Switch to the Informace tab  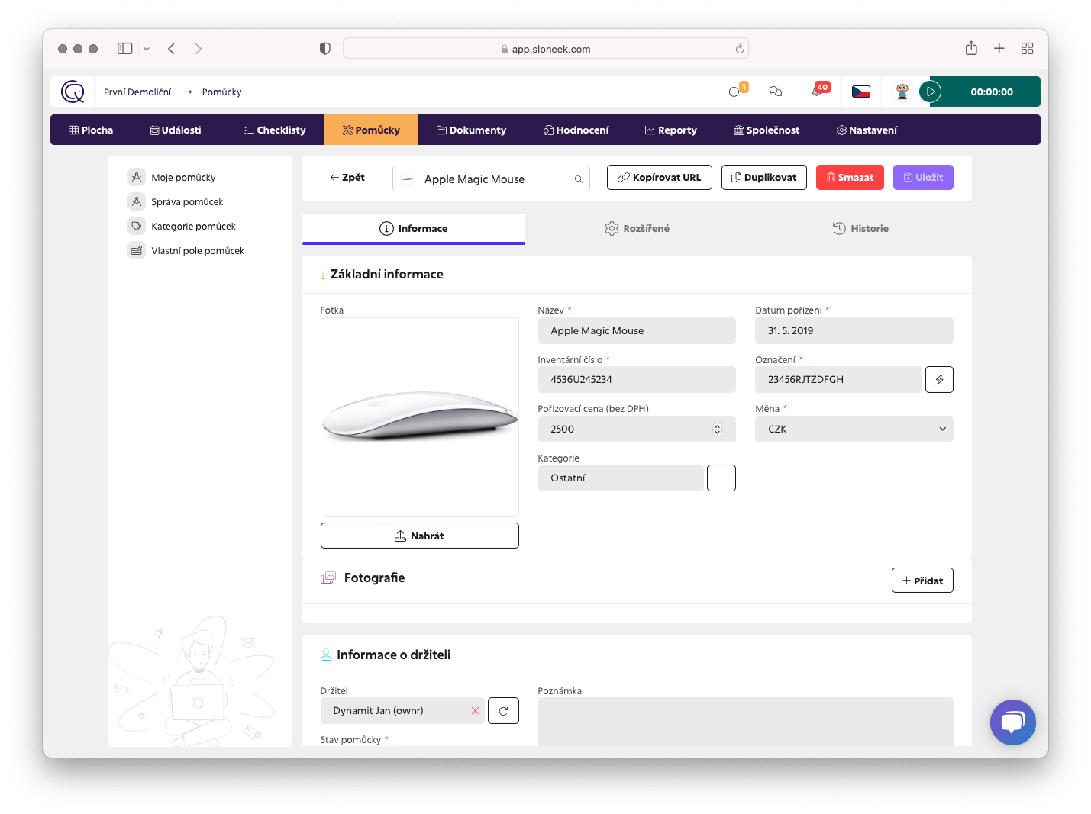tap(414, 228)
